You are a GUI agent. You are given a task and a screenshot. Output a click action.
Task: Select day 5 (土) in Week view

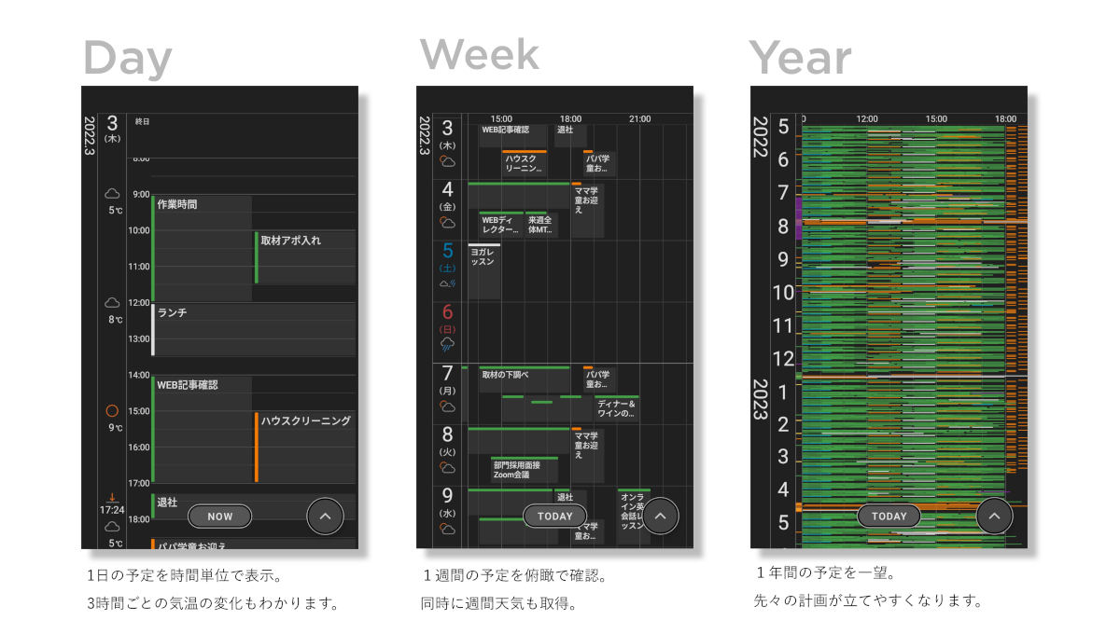[x=448, y=256]
